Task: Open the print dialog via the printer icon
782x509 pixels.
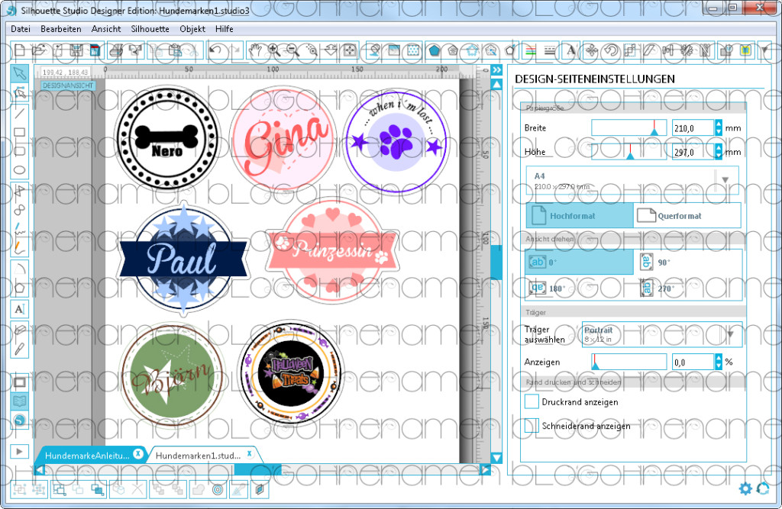Action: [115, 52]
